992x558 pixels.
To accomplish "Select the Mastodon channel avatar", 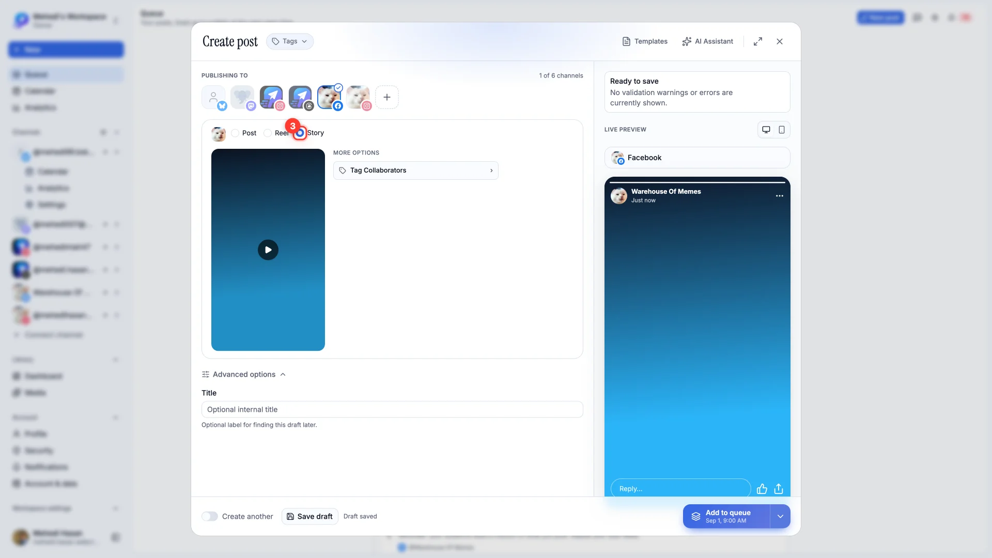I will click(242, 97).
